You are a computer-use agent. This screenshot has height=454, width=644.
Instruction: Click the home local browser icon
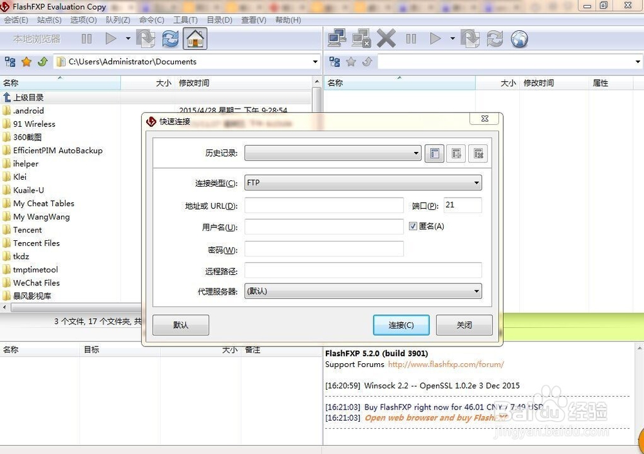coord(195,39)
